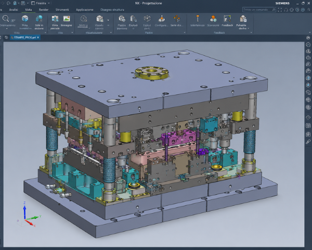312x250 pixels.
Task: Click the blue sphere icon in right sidebar
Action: tap(308, 85)
